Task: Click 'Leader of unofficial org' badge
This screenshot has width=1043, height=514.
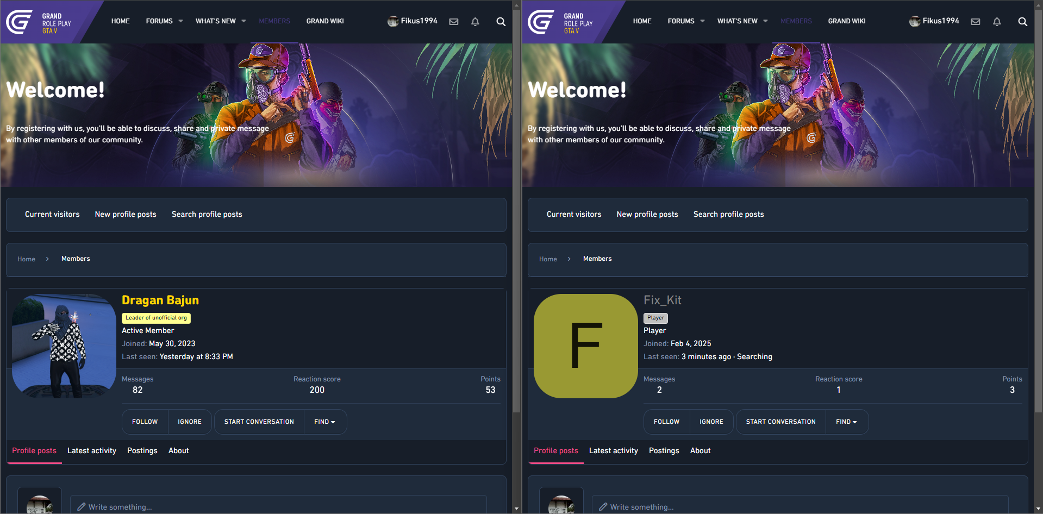Action: point(156,318)
